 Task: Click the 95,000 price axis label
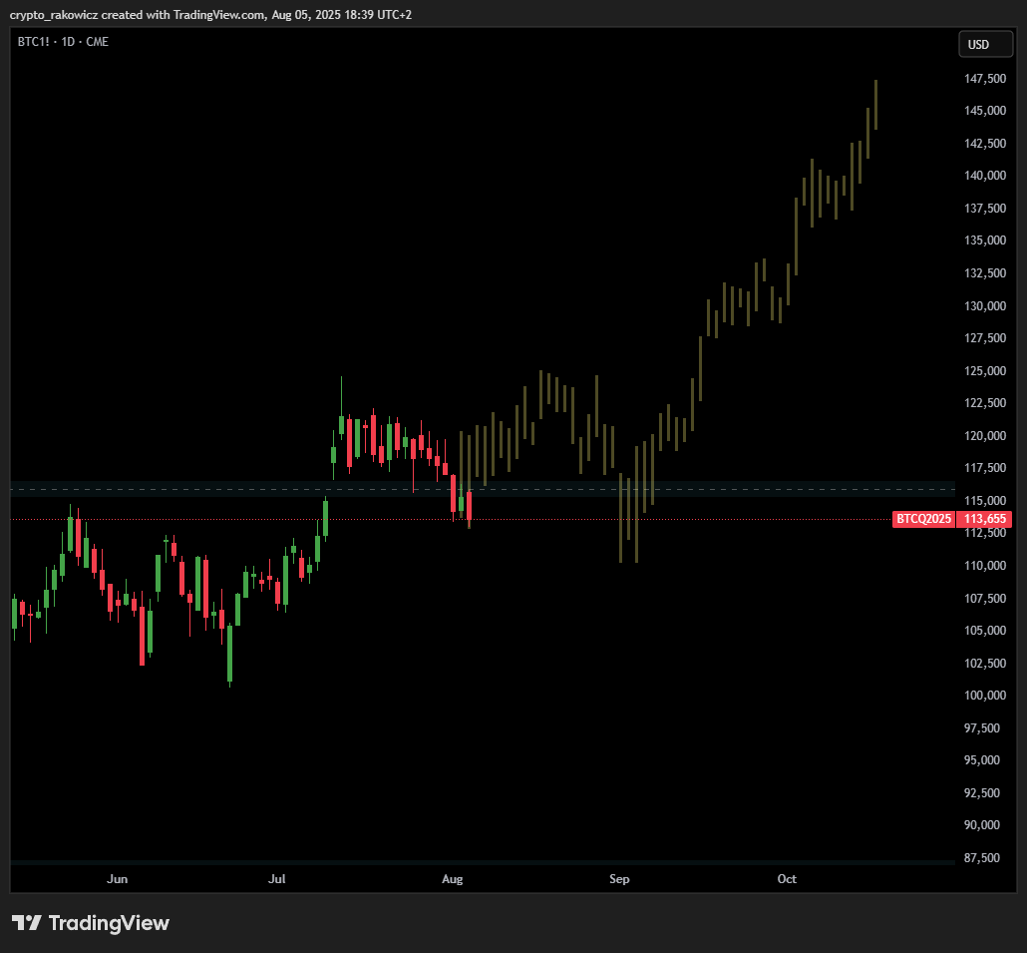tap(982, 760)
